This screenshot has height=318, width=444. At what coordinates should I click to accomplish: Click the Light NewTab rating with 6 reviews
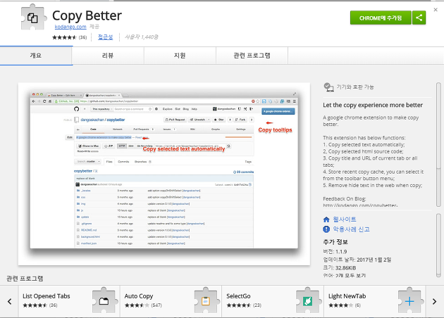point(343,305)
